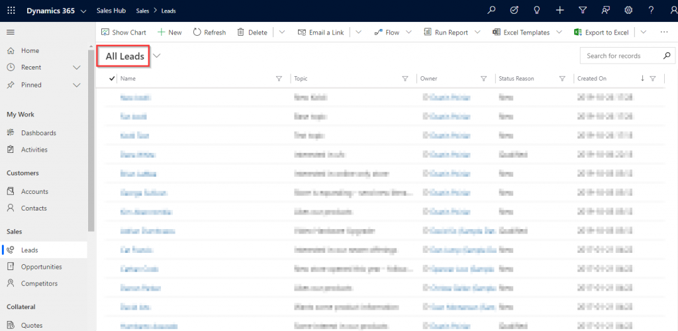
Task: Click the search icon in records box
Action: (x=667, y=56)
